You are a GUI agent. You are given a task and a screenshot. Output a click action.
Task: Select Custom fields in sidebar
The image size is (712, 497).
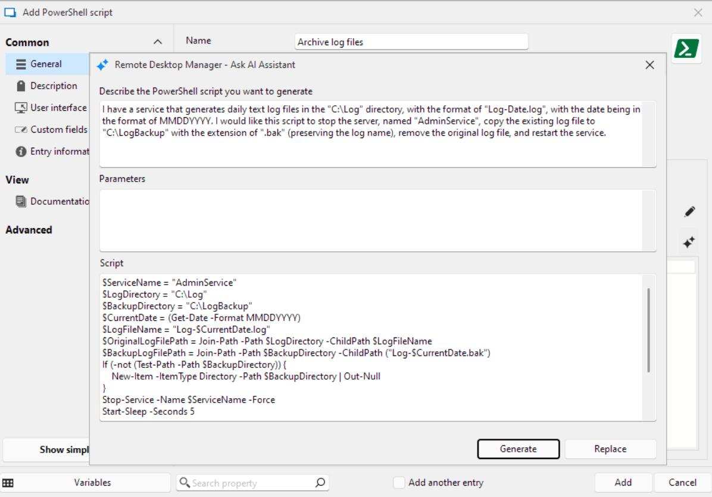coord(58,129)
